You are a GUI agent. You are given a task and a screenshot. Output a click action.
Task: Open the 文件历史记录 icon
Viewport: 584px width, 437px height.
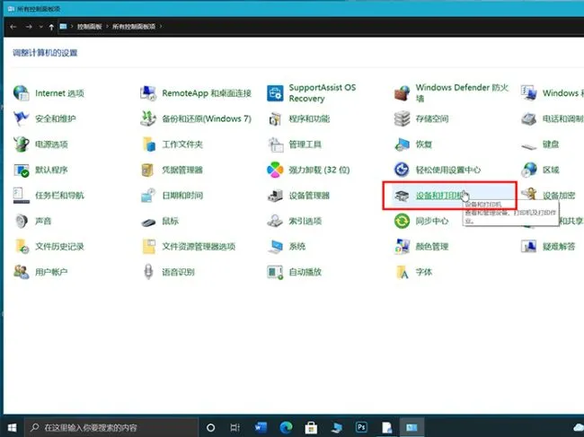point(22,246)
